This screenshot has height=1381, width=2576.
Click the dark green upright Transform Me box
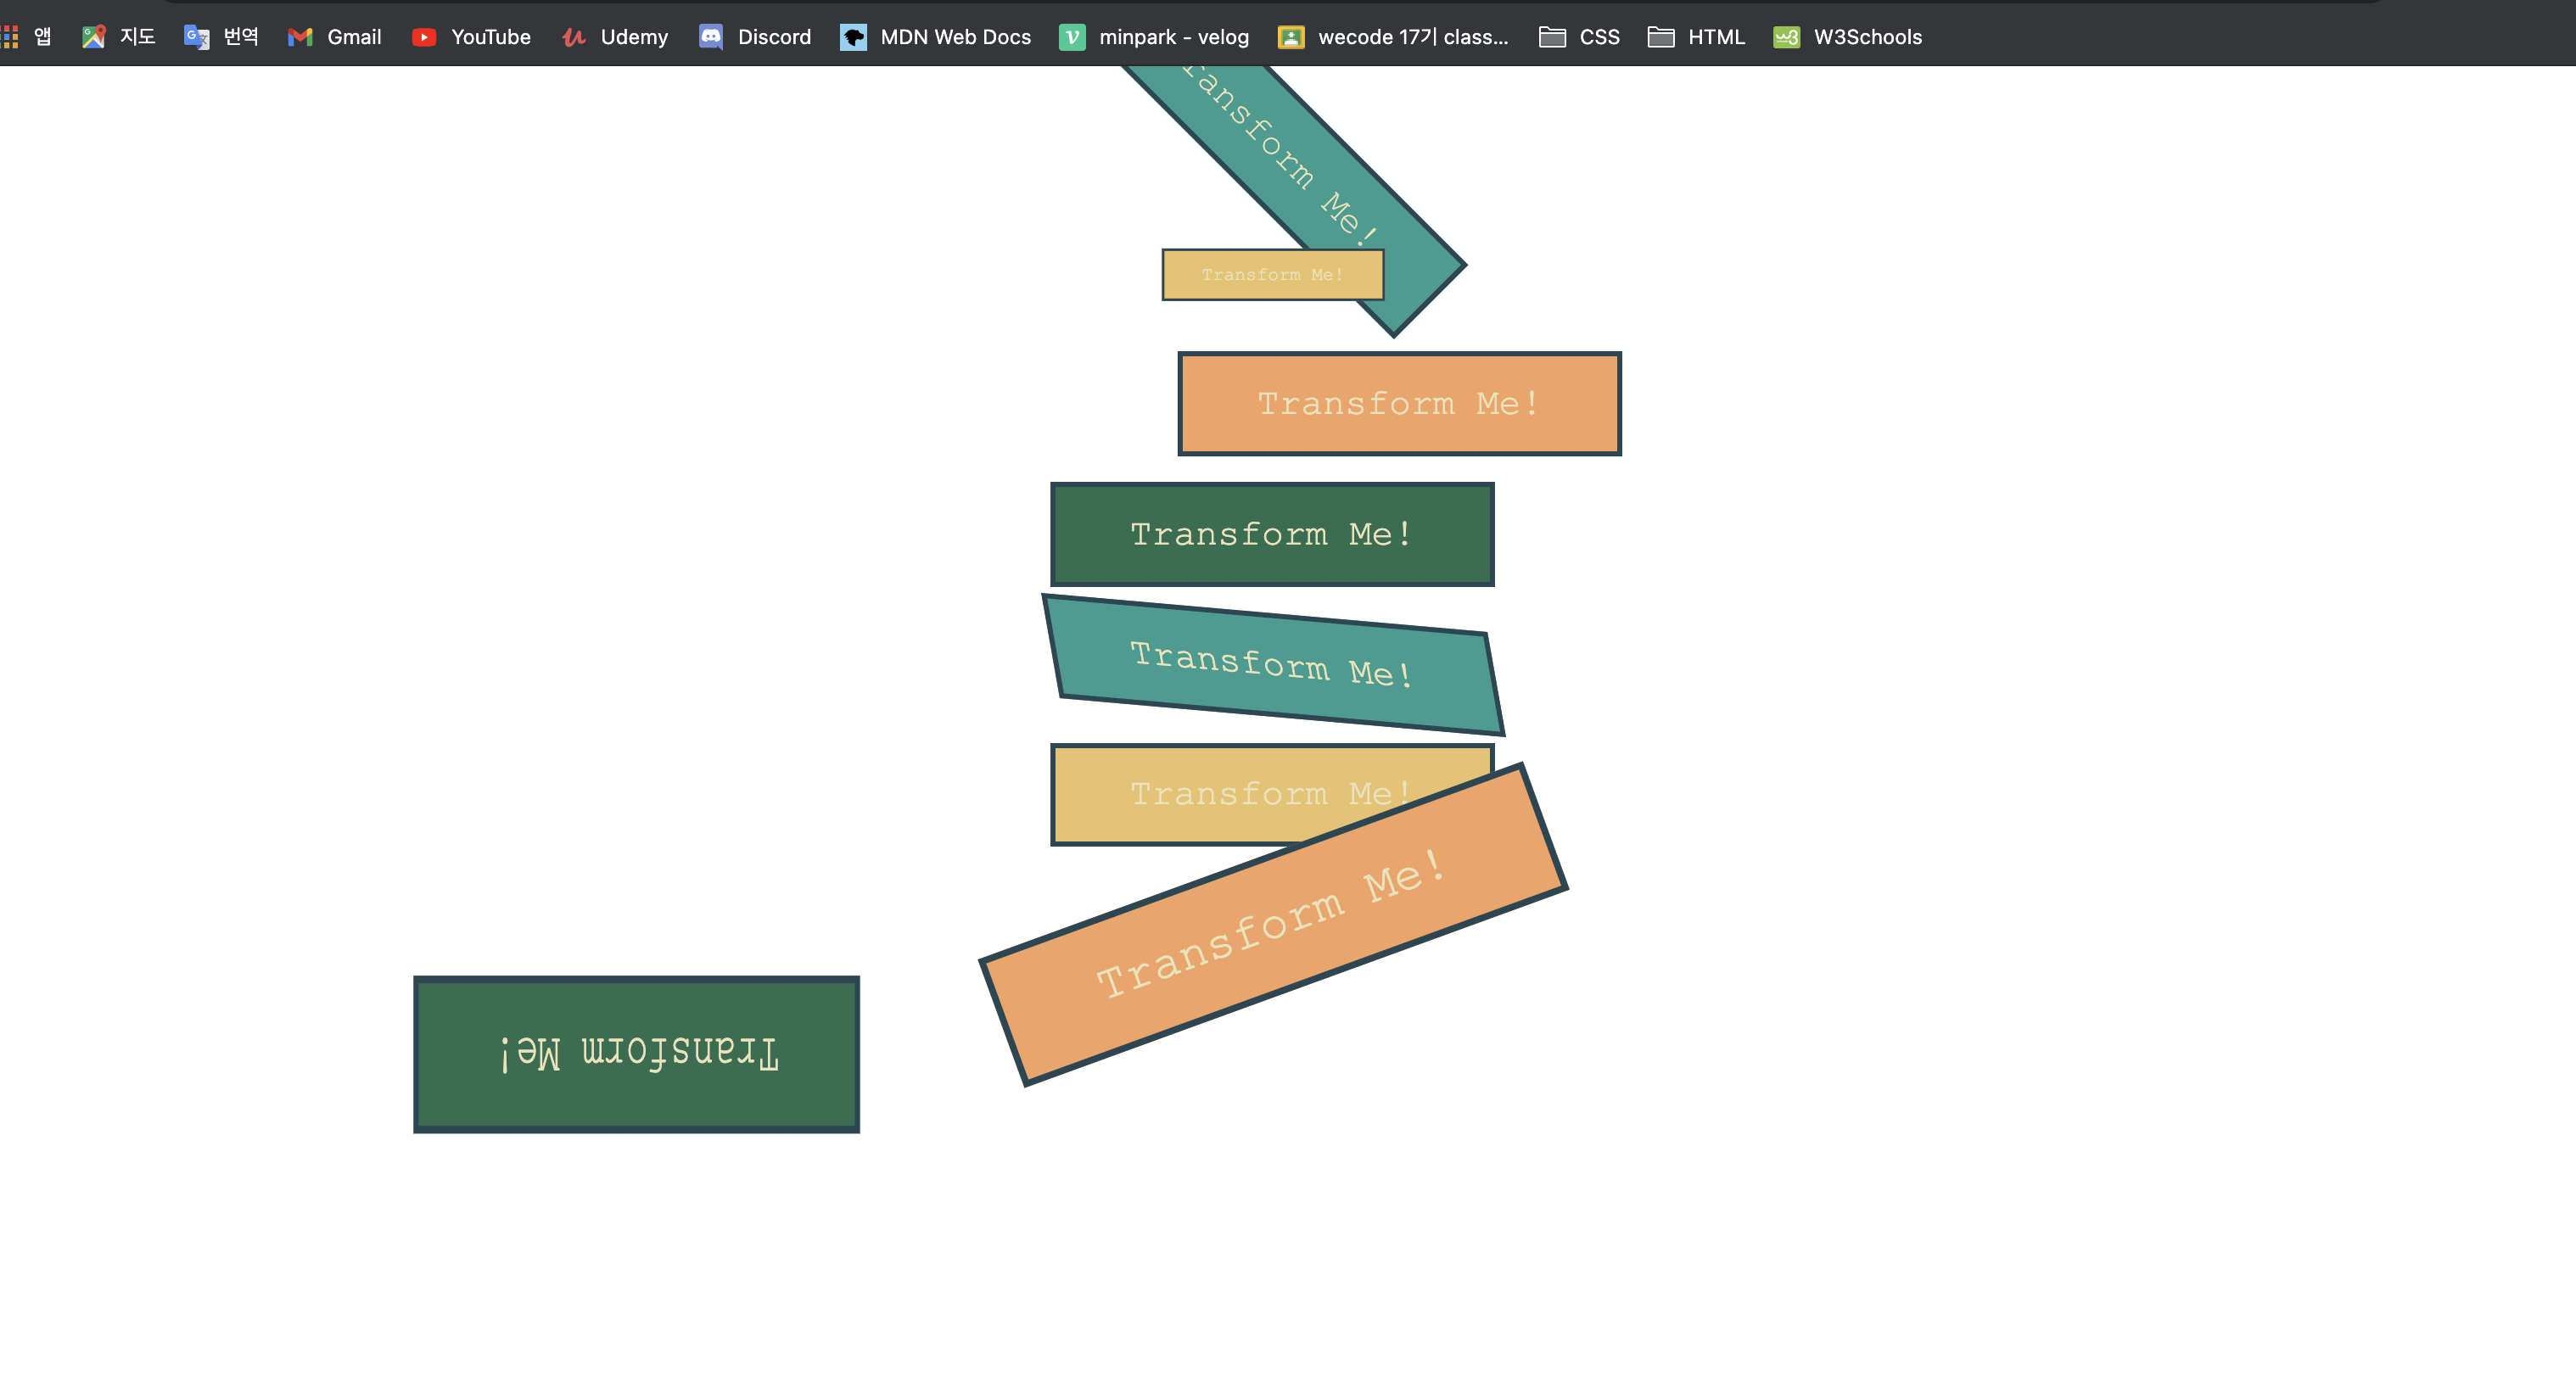(1271, 534)
